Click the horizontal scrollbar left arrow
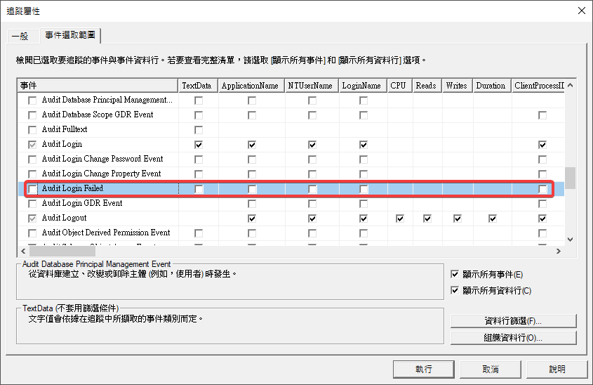 click(22, 251)
